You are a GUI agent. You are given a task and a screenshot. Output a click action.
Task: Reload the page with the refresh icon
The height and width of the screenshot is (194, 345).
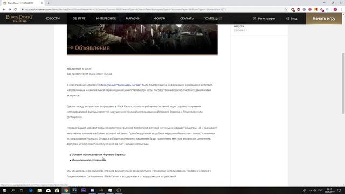(16, 10)
